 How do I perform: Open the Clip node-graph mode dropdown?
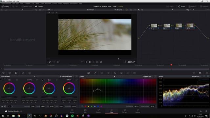click(x=188, y=10)
